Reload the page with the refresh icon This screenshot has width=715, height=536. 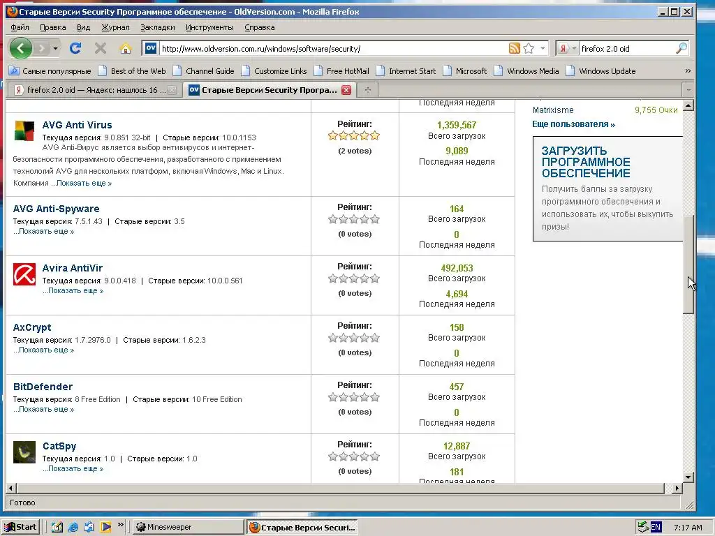click(x=75, y=48)
